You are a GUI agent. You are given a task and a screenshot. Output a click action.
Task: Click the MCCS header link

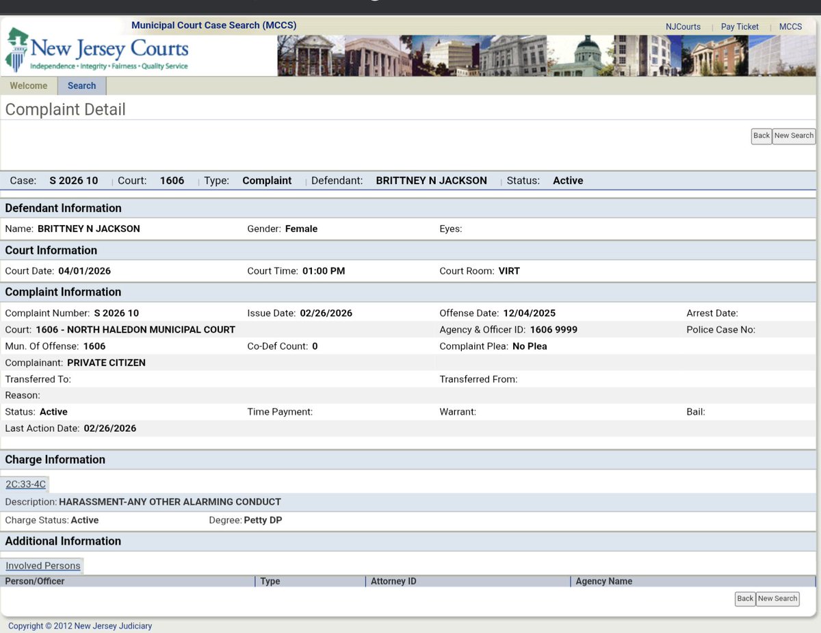pos(790,27)
